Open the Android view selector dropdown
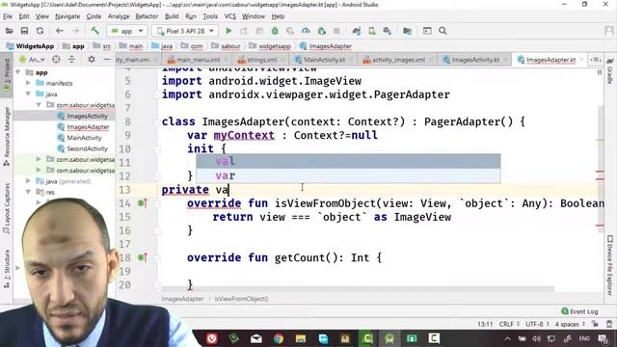Image resolution: width=617 pixels, height=347 pixels. (32, 60)
